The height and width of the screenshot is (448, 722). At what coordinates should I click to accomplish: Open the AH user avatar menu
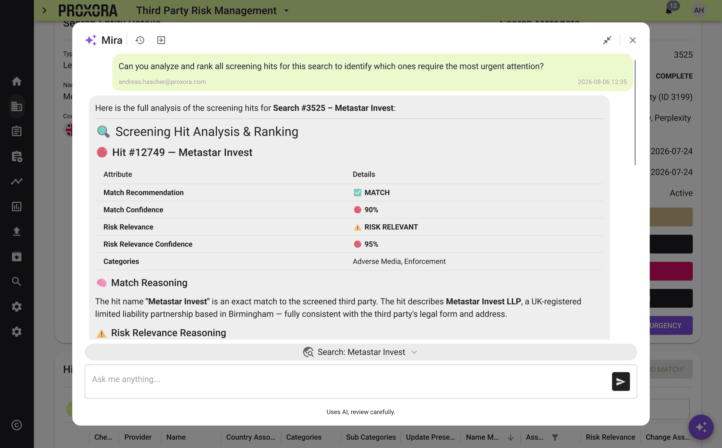point(699,11)
